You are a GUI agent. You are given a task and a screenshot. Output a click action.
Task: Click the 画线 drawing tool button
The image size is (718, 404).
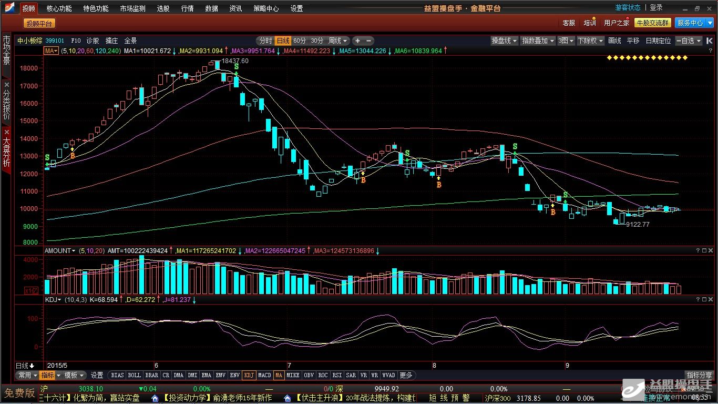(x=614, y=41)
